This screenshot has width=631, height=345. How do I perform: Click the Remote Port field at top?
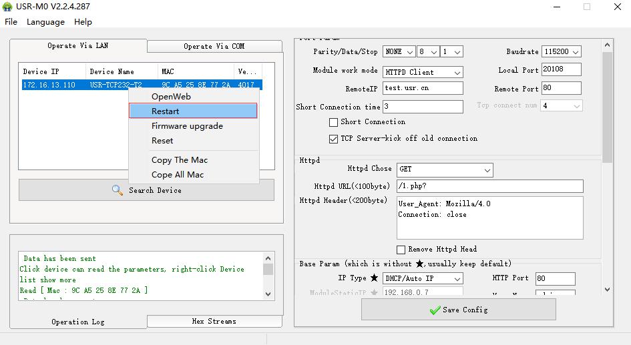pyautogui.click(x=562, y=88)
